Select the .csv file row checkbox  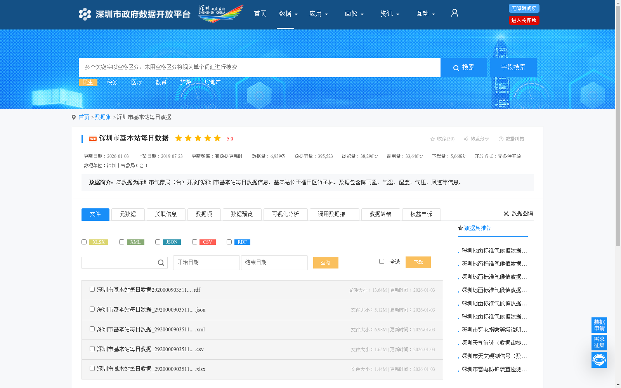tap(92, 349)
